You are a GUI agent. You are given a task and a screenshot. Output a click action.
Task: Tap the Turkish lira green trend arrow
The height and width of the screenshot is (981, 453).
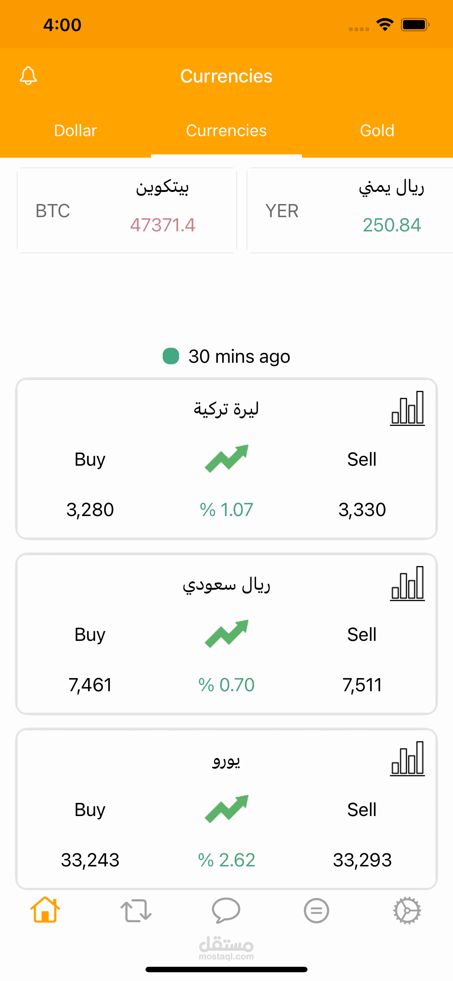(226, 458)
